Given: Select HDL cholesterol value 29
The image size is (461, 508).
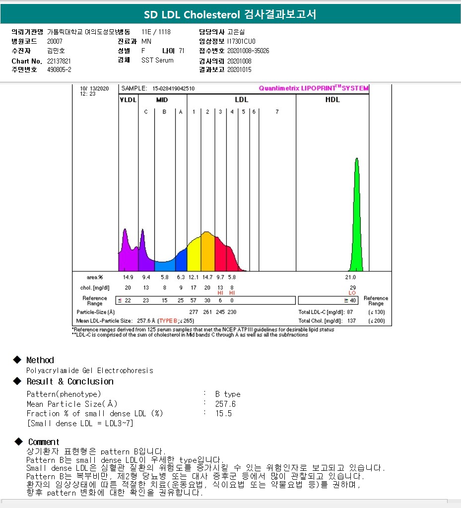Looking at the screenshot, I should tap(352, 287).
